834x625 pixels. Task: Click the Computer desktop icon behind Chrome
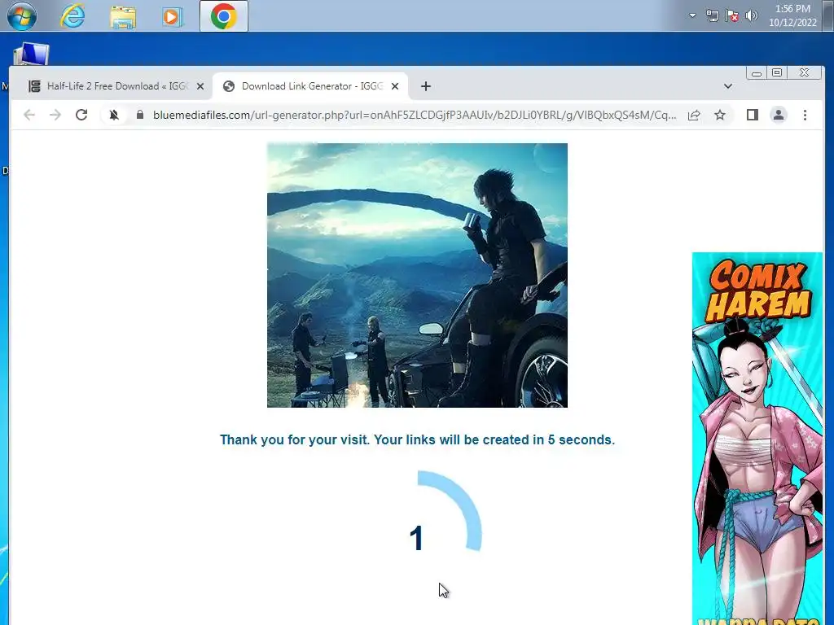click(x=31, y=55)
